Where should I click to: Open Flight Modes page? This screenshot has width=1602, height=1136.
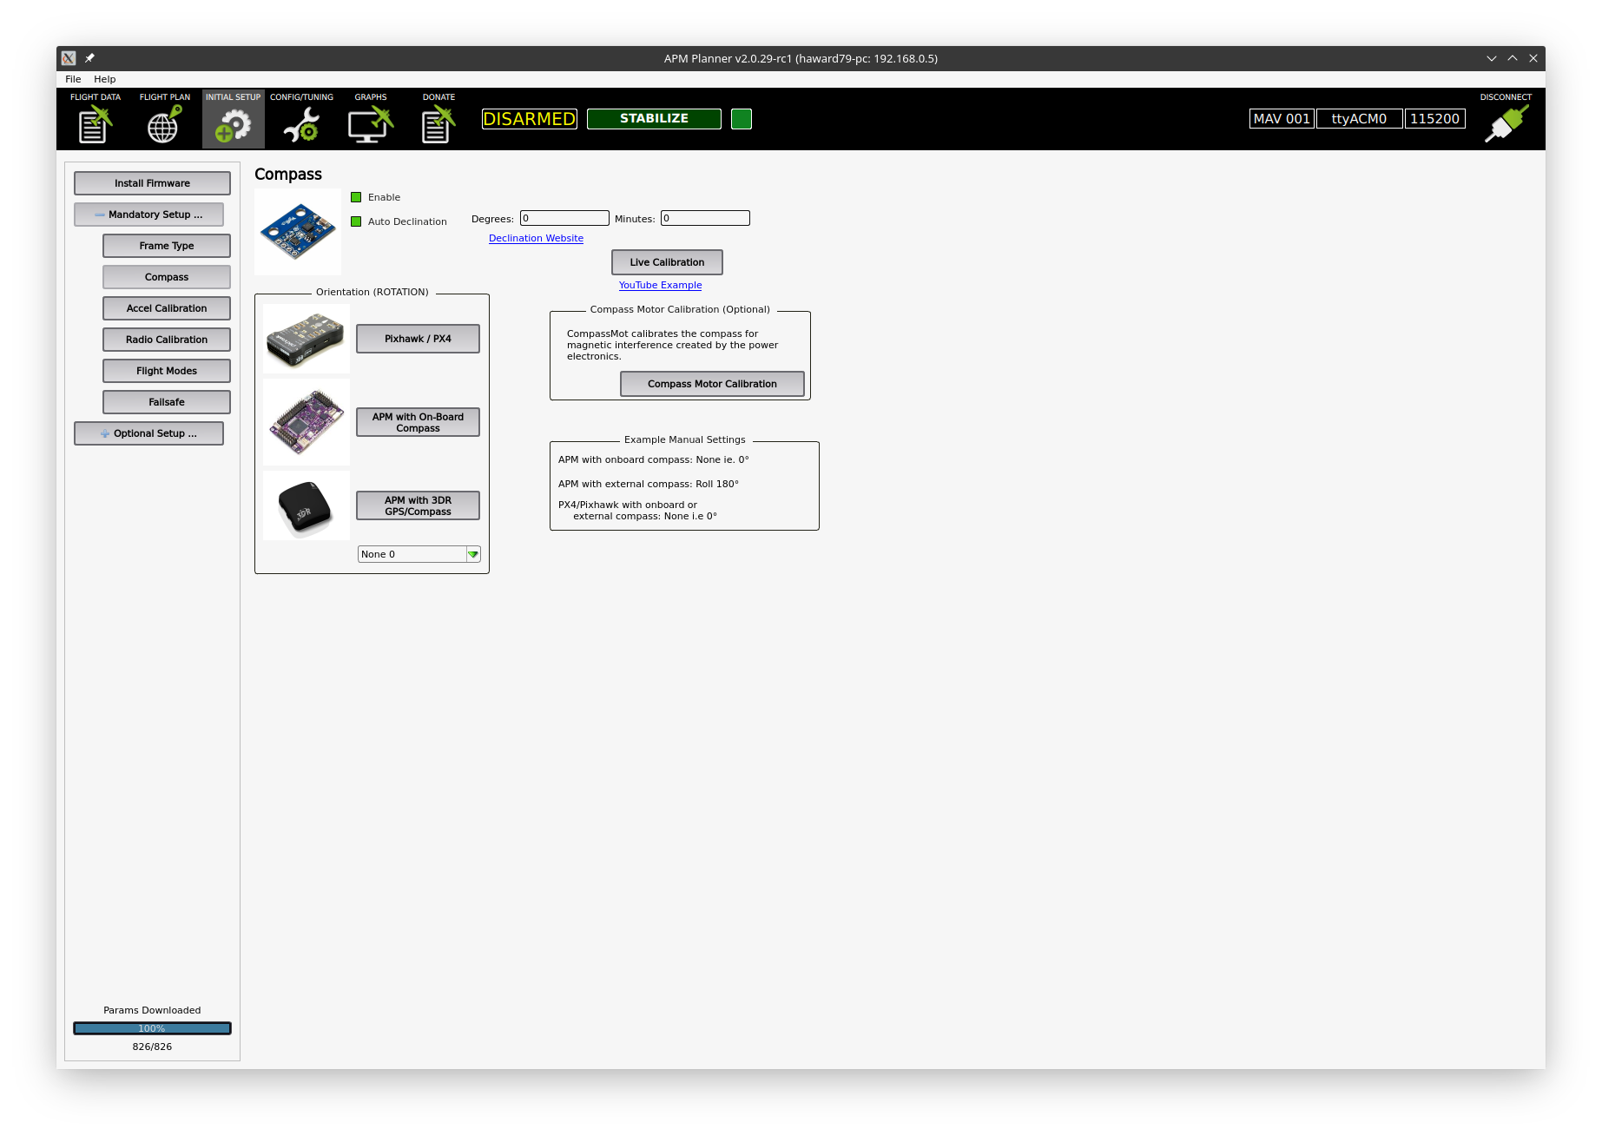(167, 371)
